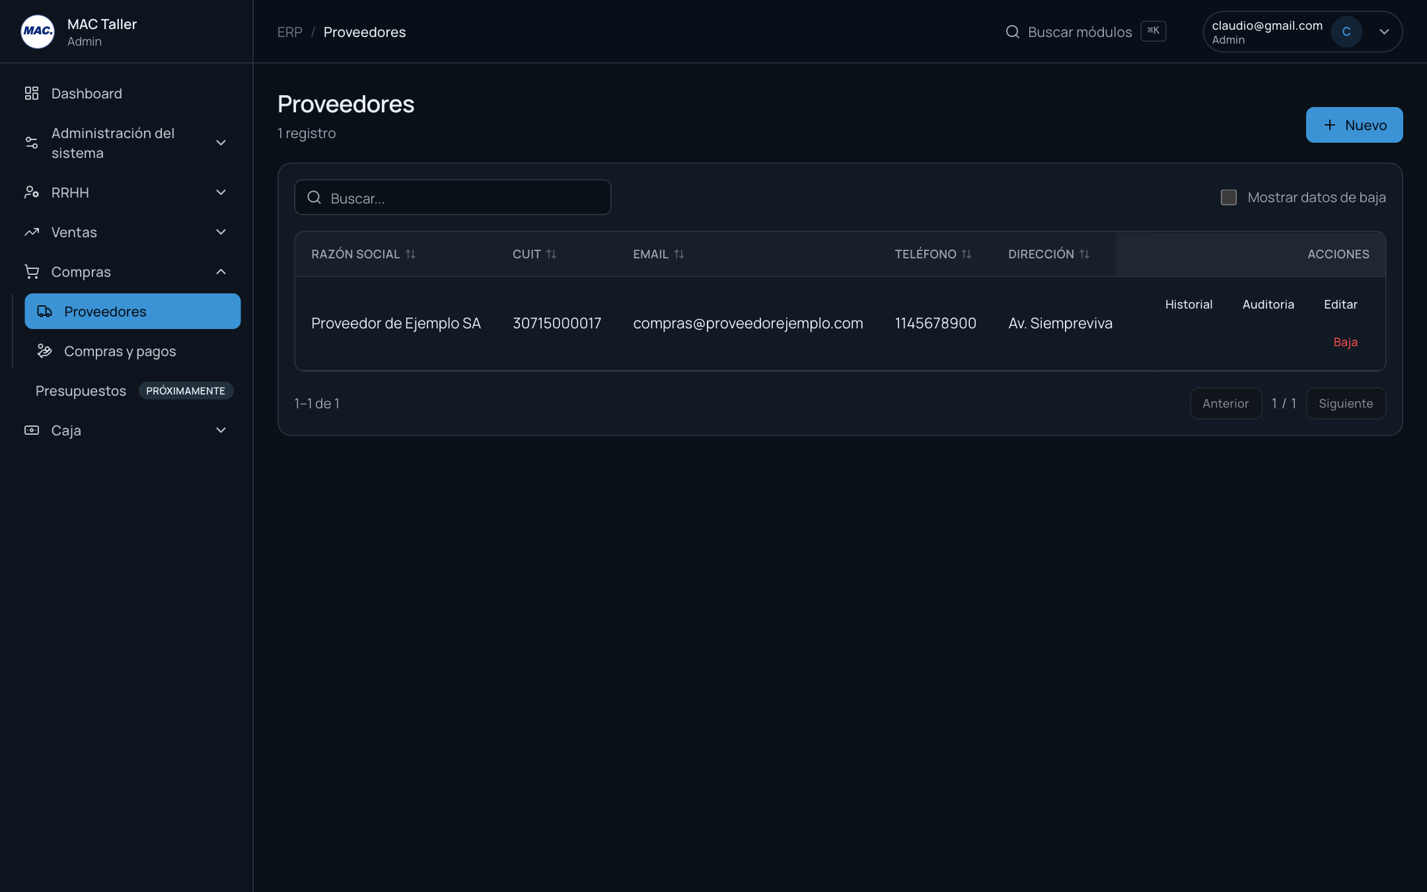1427x892 pixels.
Task: Click the email compras@proveedorejemplo.com
Action: click(x=748, y=323)
